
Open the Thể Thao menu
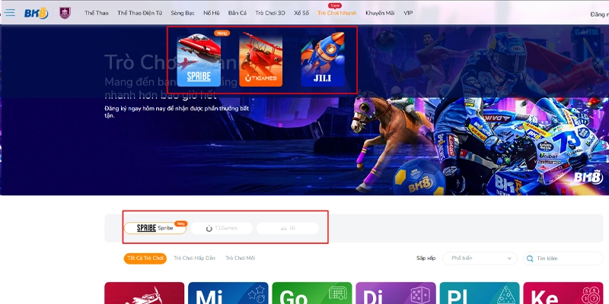tap(97, 13)
